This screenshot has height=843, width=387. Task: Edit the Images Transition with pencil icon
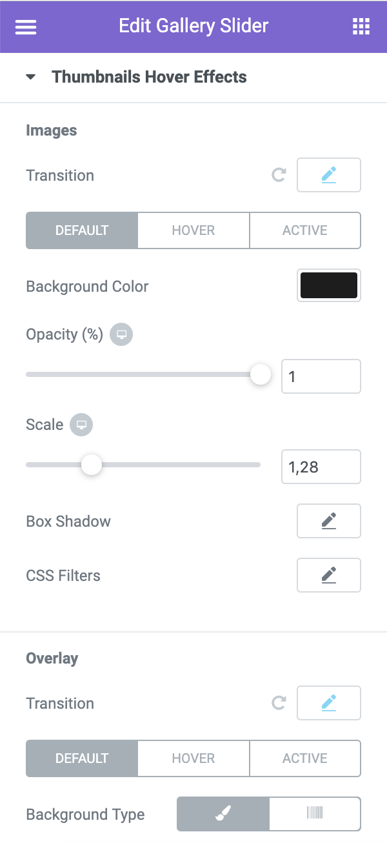point(329,175)
